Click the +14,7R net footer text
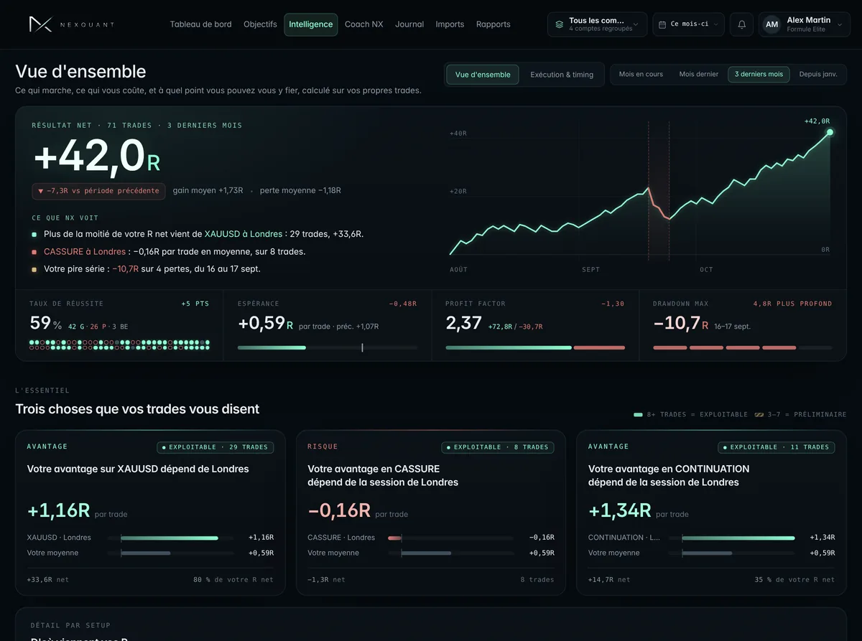The height and width of the screenshot is (641, 862). [609, 580]
